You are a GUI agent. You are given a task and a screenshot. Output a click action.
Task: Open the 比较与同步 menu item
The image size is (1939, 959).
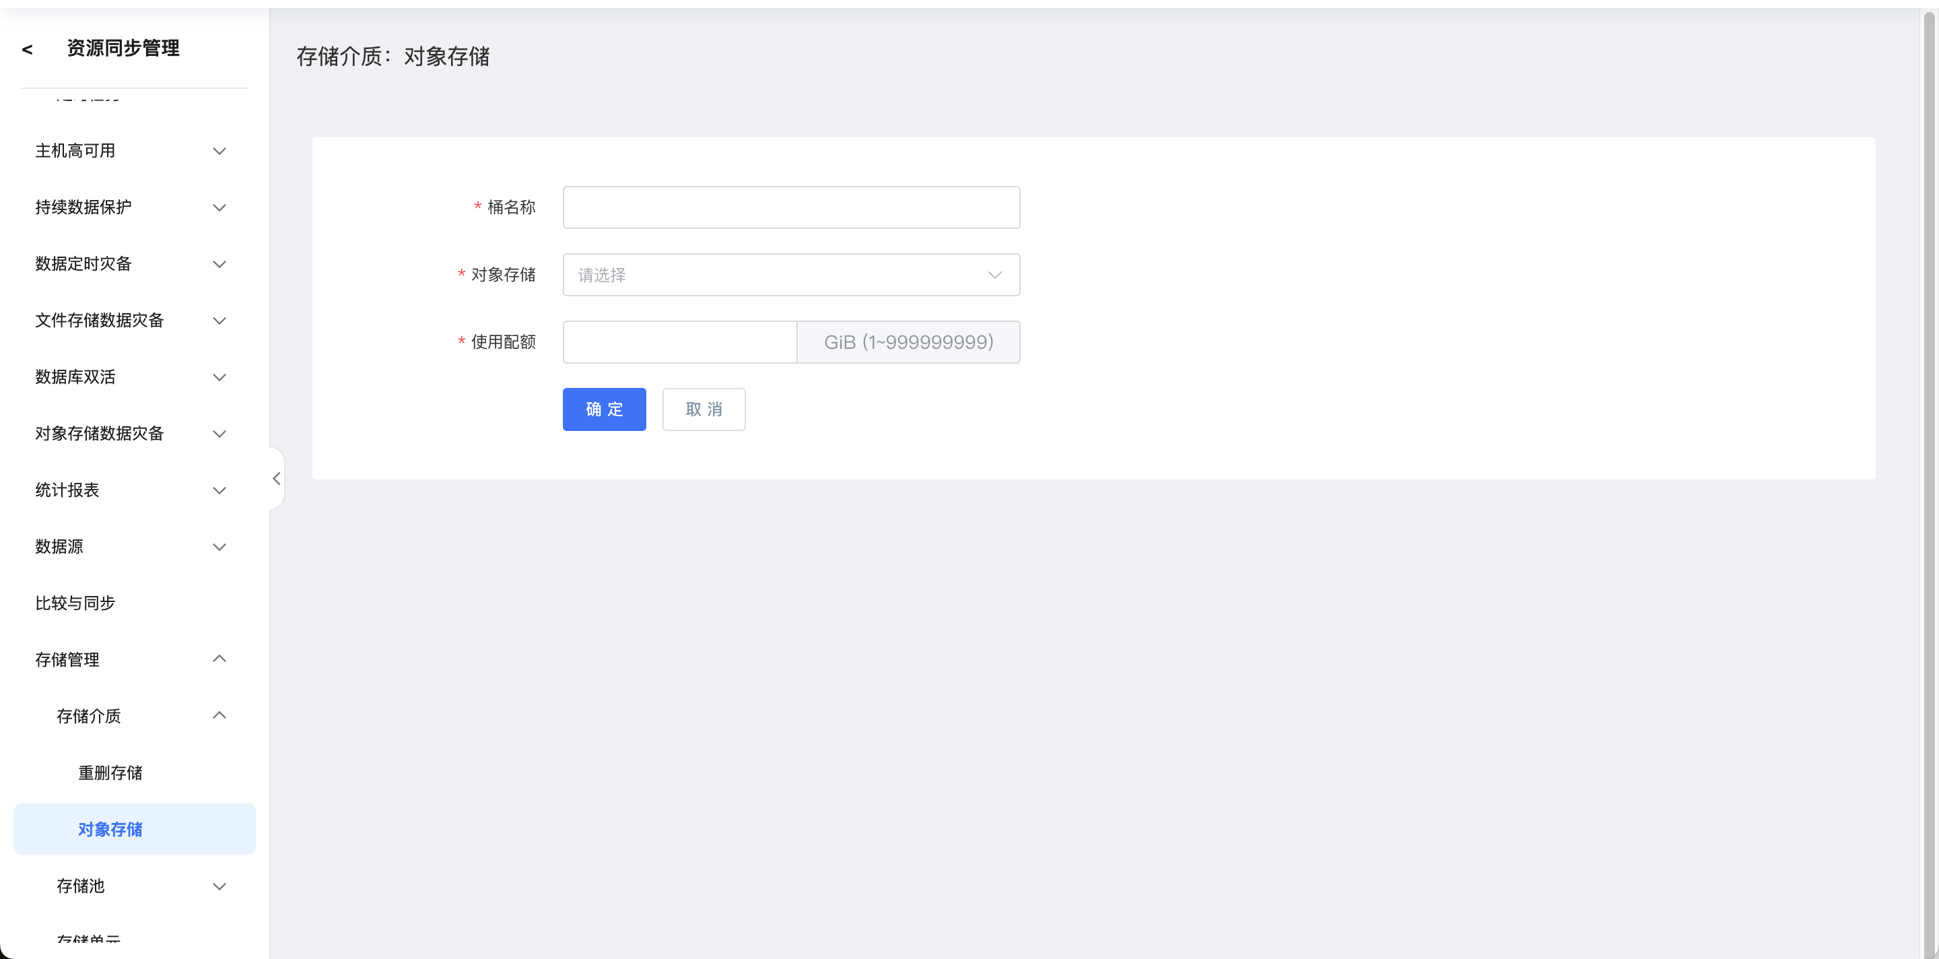pyautogui.click(x=75, y=602)
